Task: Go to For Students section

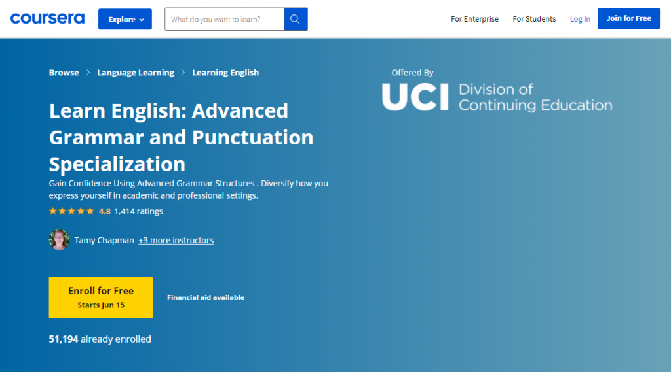Action: tap(534, 19)
